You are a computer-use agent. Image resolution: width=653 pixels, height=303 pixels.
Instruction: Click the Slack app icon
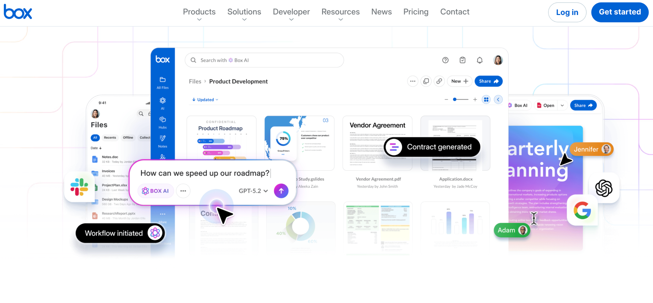pos(79,187)
